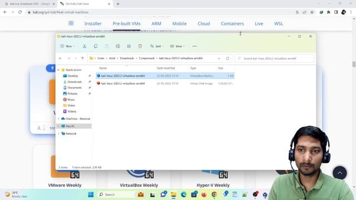Click Downloads in the address bar breadcrumb
The height and width of the screenshot is (200, 356).
pyautogui.click(x=127, y=58)
